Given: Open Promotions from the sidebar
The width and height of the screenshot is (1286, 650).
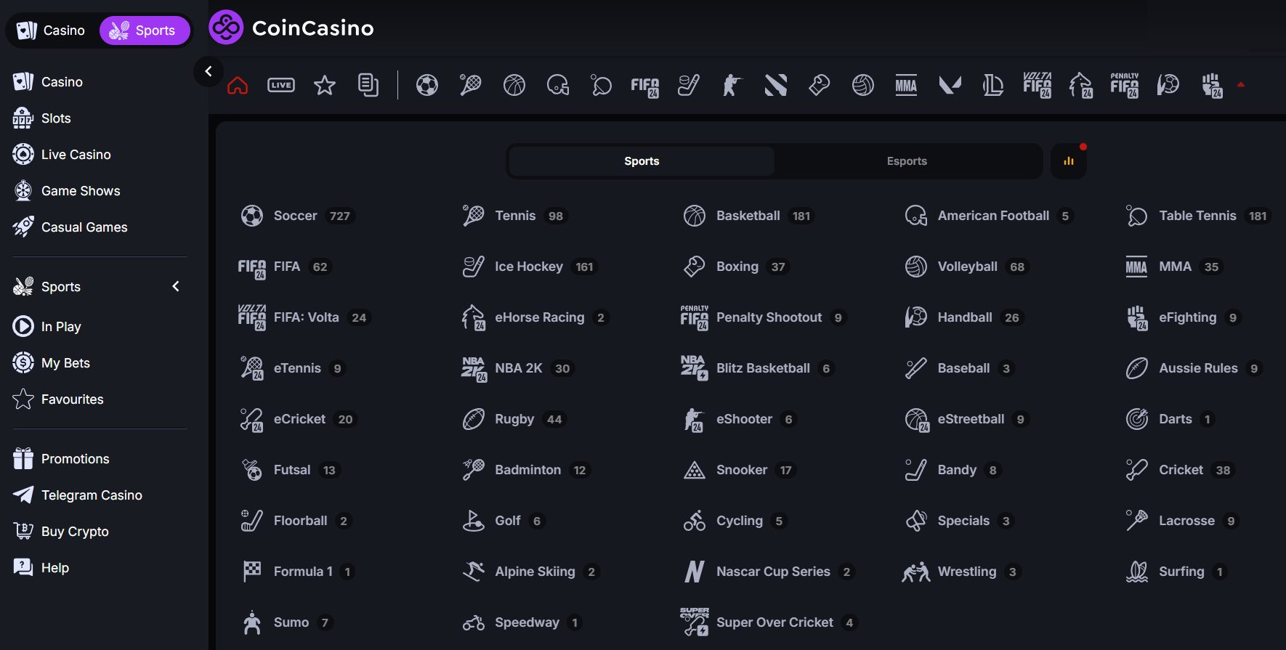Looking at the screenshot, I should click(75, 459).
